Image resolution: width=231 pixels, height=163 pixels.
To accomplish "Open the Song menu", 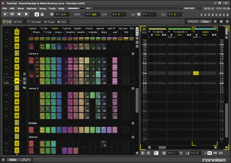I will [x=43, y=8].
